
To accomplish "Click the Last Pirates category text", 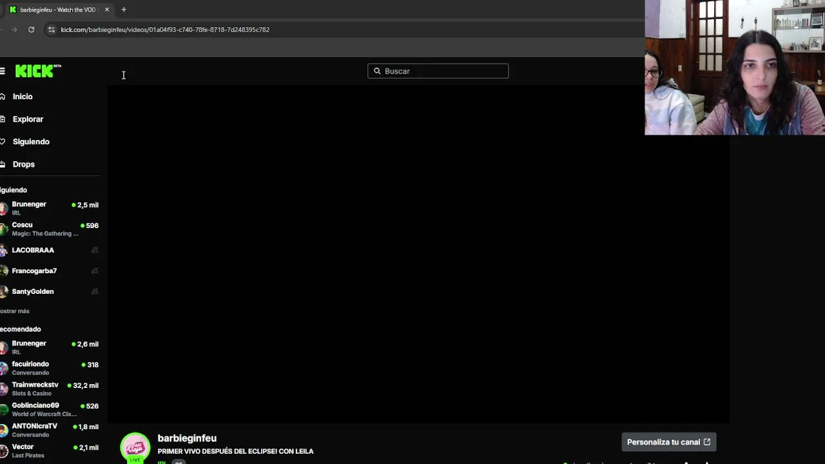I will 28,456.
